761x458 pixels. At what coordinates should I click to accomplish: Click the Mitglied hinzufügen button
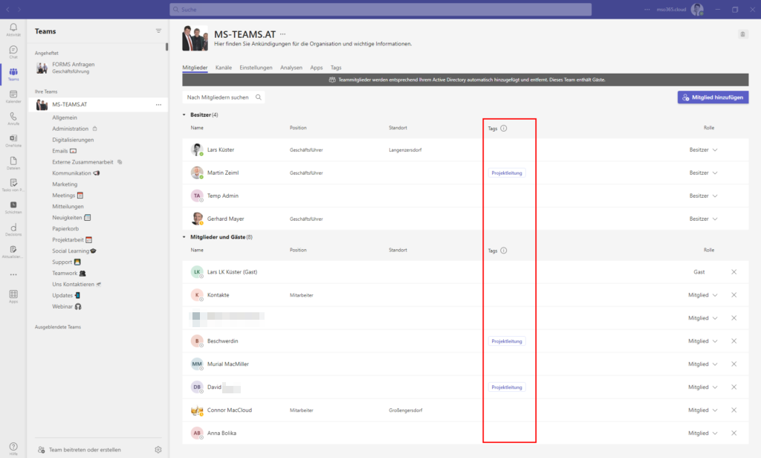713,97
